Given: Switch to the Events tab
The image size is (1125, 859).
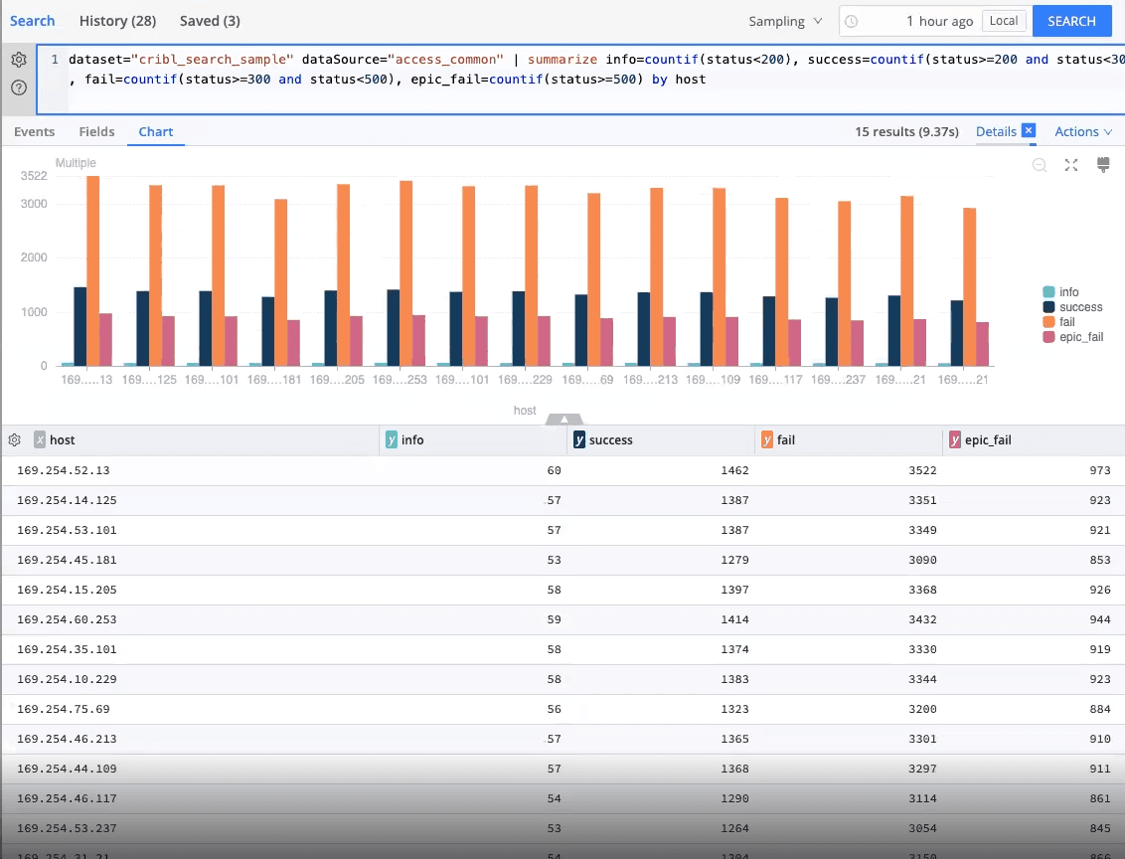Looking at the screenshot, I should (x=35, y=131).
